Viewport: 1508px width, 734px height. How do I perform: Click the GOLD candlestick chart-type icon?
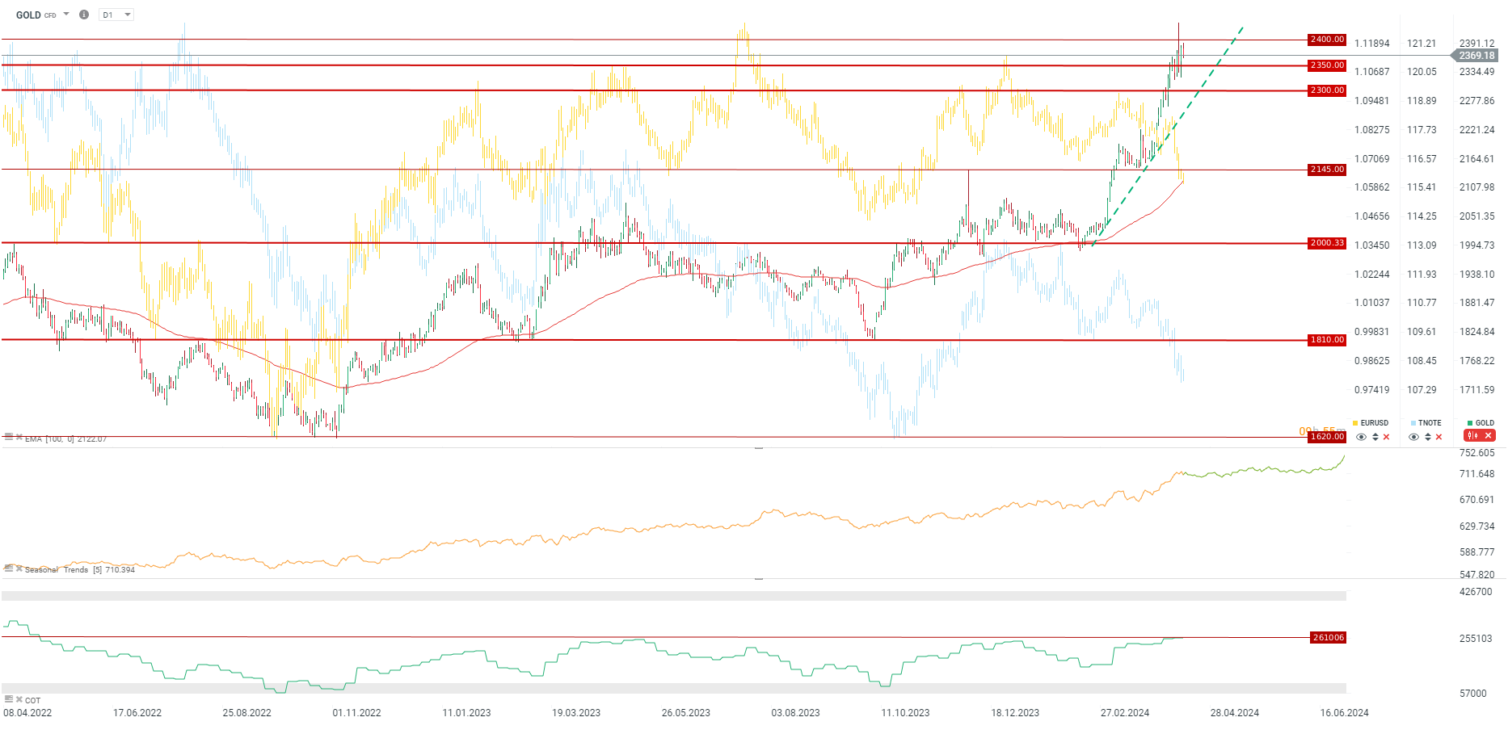(x=1472, y=436)
